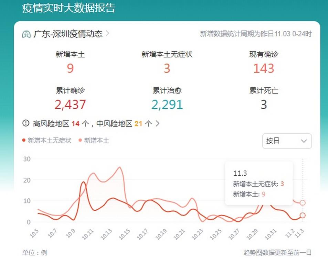
Task: Click the light-pink 11.3 data point marker
Action: pos(303,203)
